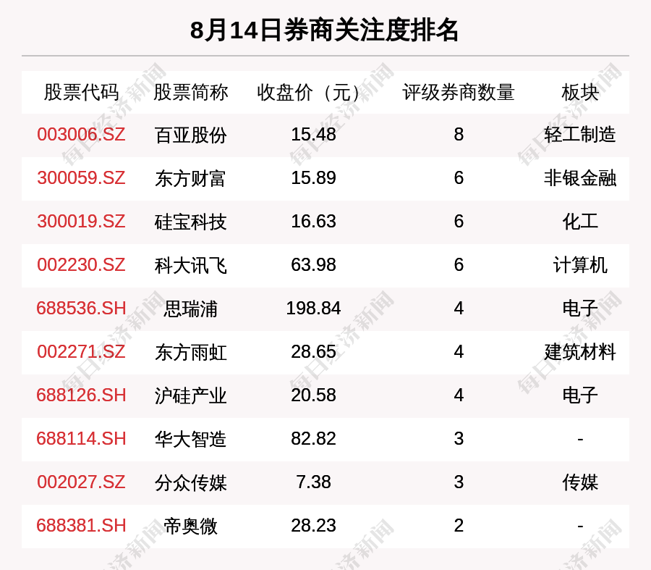The image size is (651, 570).
Task: Click broker count 8 for 百亚股份
Action: (459, 135)
